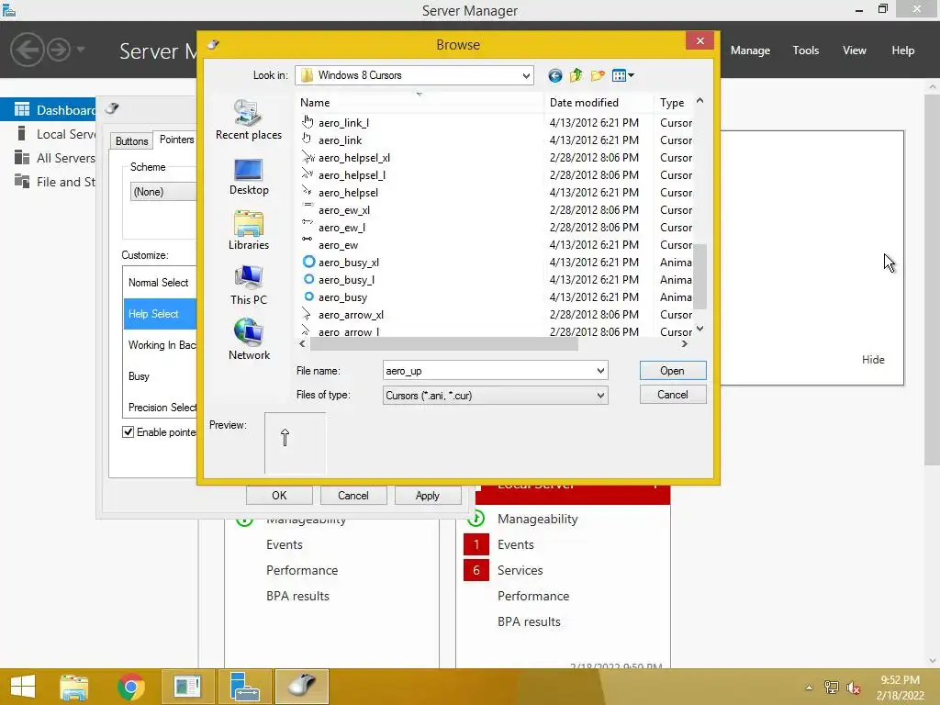
Task: Click the Mouse Properties taskbar icon
Action: coord(302,687)
